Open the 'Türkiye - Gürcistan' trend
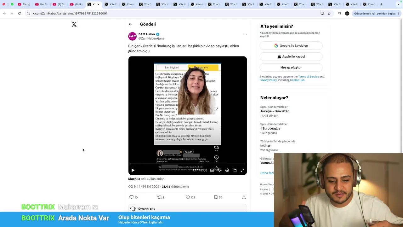 coord(275,111)
